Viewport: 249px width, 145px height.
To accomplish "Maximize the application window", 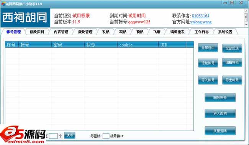I will click(232, 3).
